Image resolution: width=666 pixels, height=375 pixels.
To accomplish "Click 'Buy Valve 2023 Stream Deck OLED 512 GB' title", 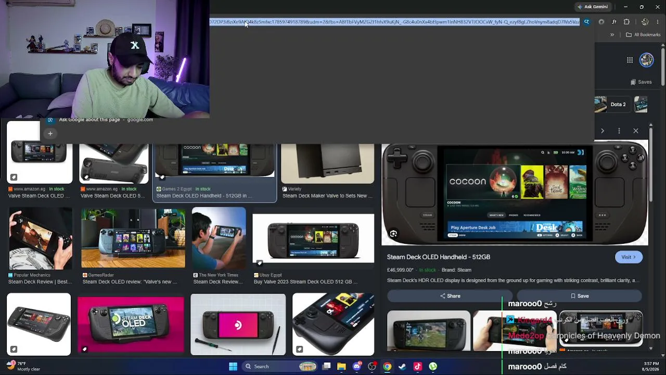I will [306, 282].
